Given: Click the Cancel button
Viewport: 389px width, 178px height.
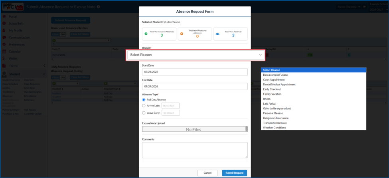Looking at the screenshot, I should pos(207,173).
